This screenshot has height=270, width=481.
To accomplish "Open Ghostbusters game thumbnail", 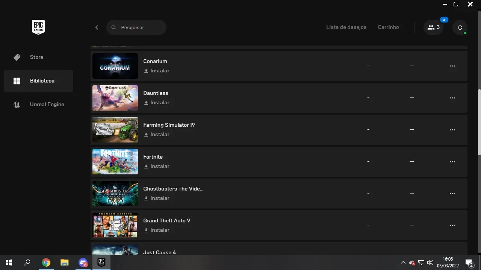I will 115,193.
